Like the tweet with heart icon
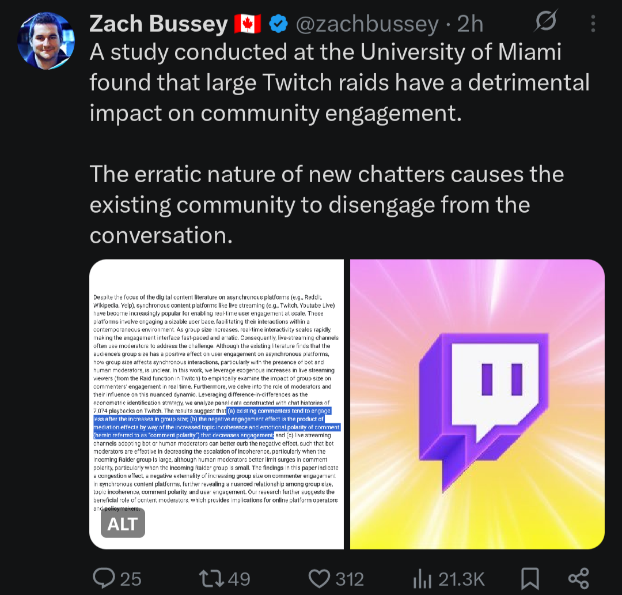 (319, 578)
